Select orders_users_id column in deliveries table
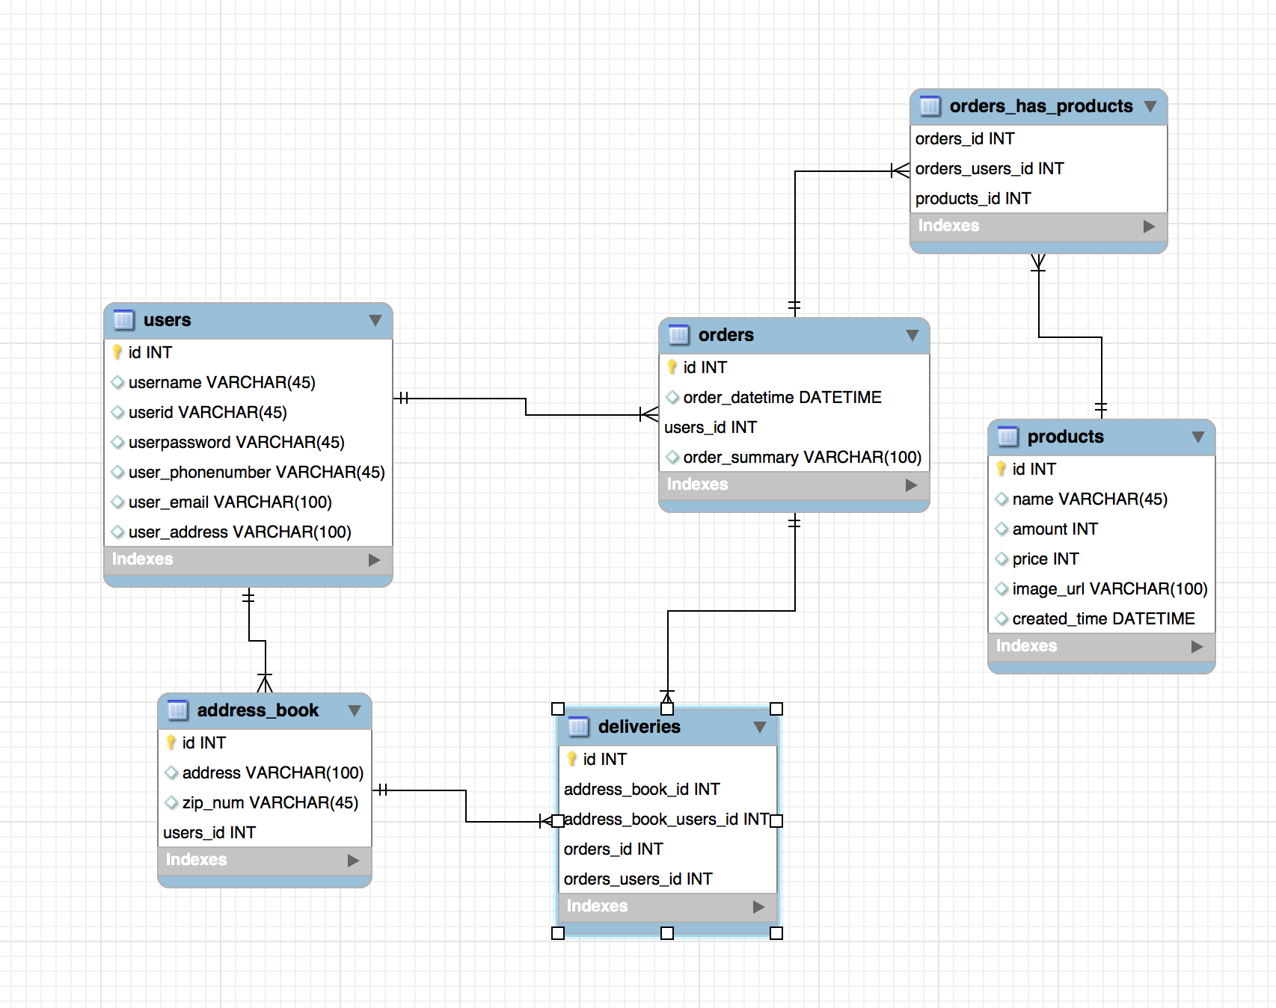The height and width of the screenshot is (1008, 1276). [x=638, y=879]
